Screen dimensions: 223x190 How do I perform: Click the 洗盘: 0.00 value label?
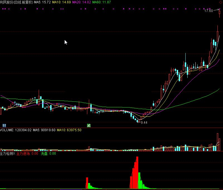[48, 154]
